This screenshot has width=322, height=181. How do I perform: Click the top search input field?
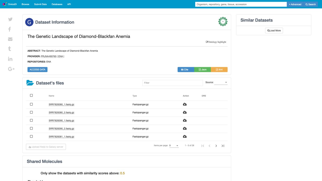click(x=241, y=4)
